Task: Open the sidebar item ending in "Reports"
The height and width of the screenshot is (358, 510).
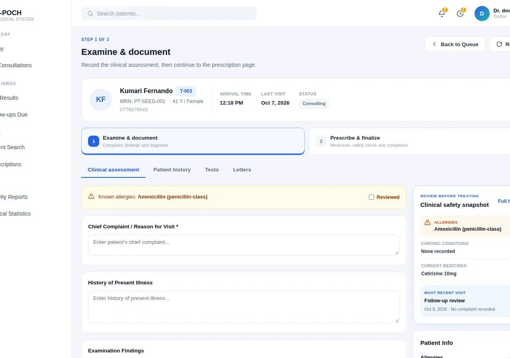Action: (14, 197)
